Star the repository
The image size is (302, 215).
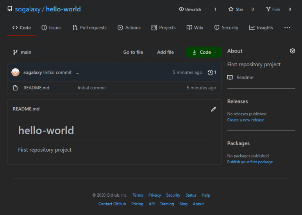(236, 9)
